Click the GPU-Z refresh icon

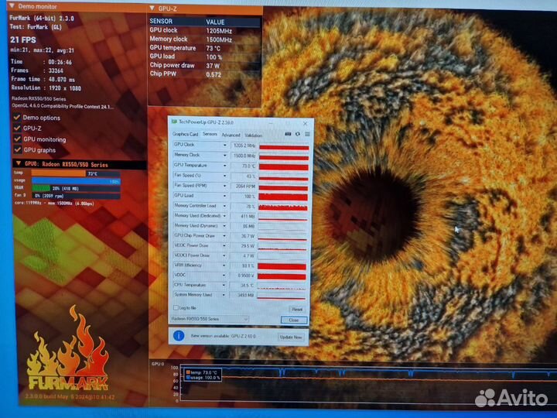[x=298, y=134]
